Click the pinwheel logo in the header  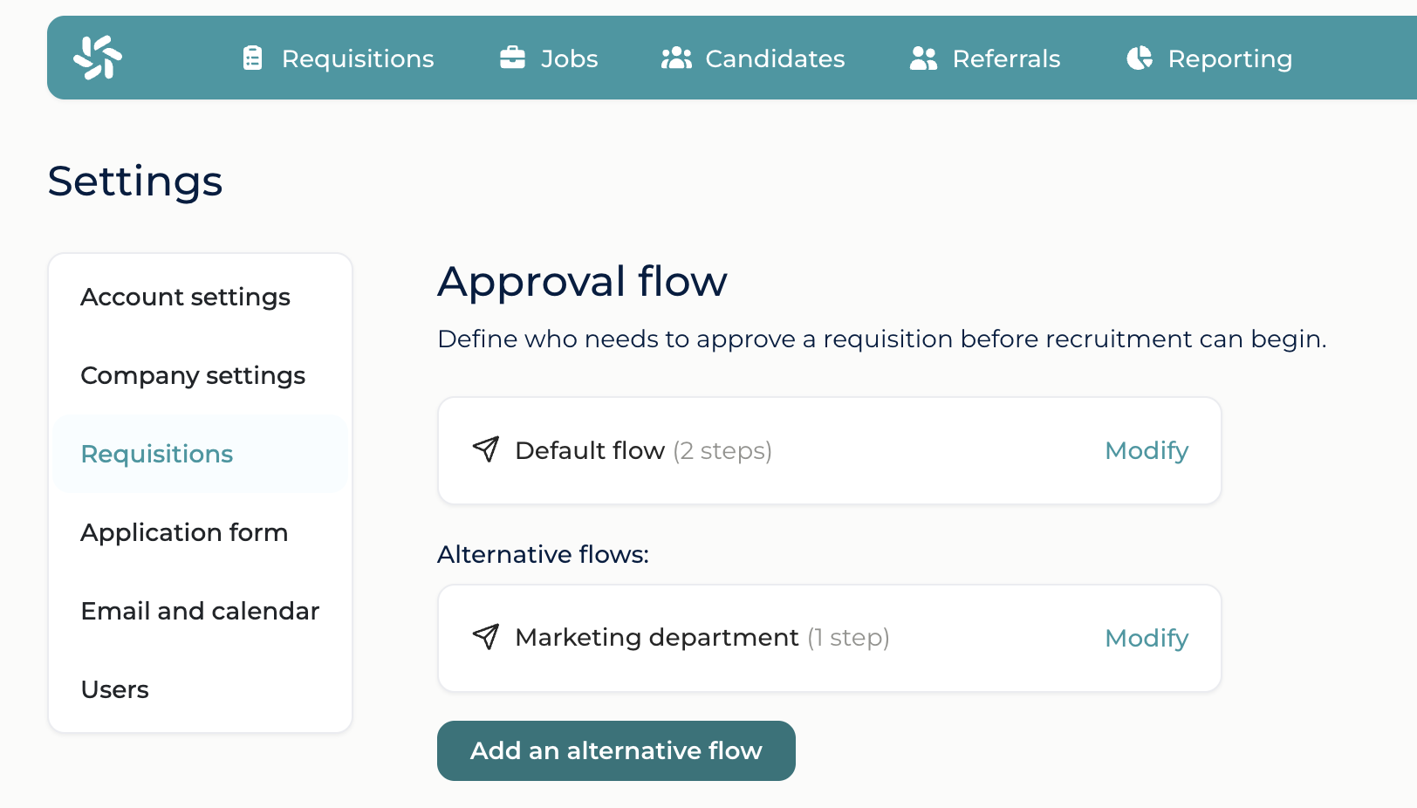click(x=98, y=58)
